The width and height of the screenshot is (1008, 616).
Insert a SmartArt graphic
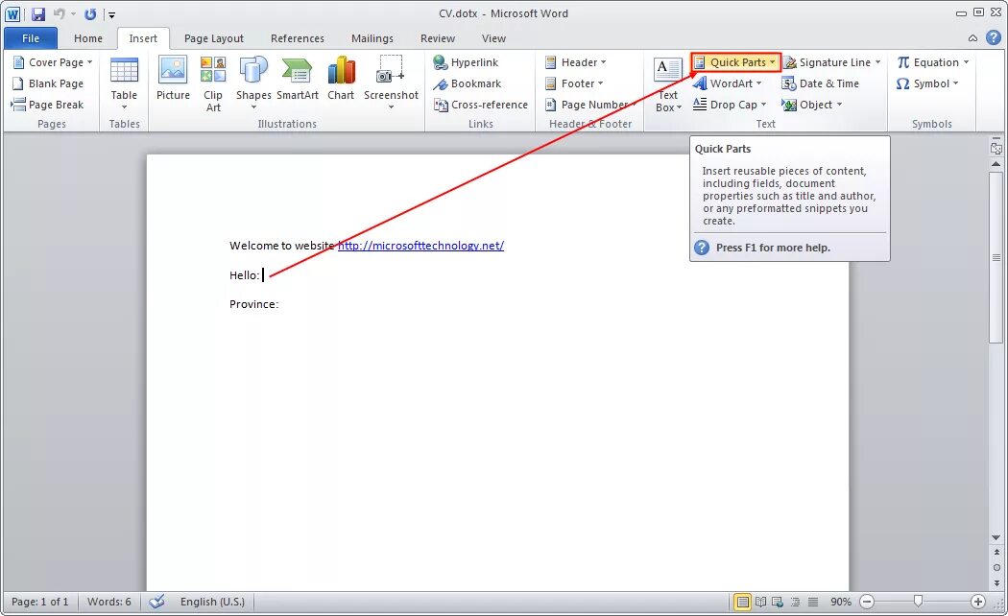tap(297, 79)
